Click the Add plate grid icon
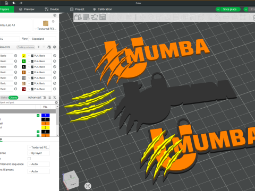255x191 pixels. pos(86,17)
